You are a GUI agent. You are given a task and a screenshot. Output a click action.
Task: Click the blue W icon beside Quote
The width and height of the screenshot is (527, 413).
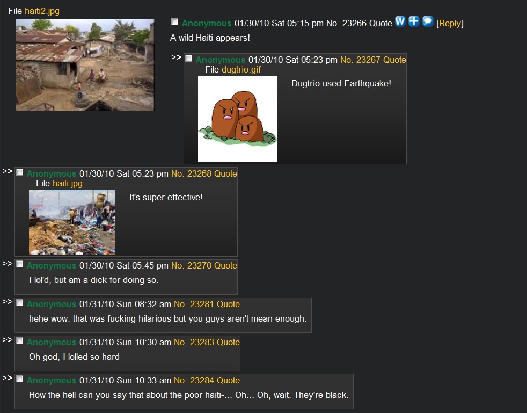tap(400, 21)
